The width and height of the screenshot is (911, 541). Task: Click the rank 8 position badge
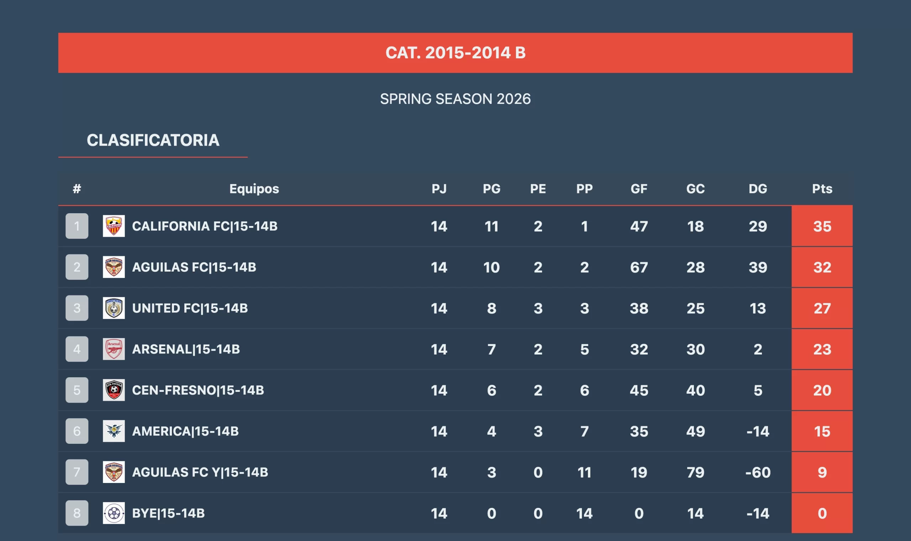click(x=77, y=513)
